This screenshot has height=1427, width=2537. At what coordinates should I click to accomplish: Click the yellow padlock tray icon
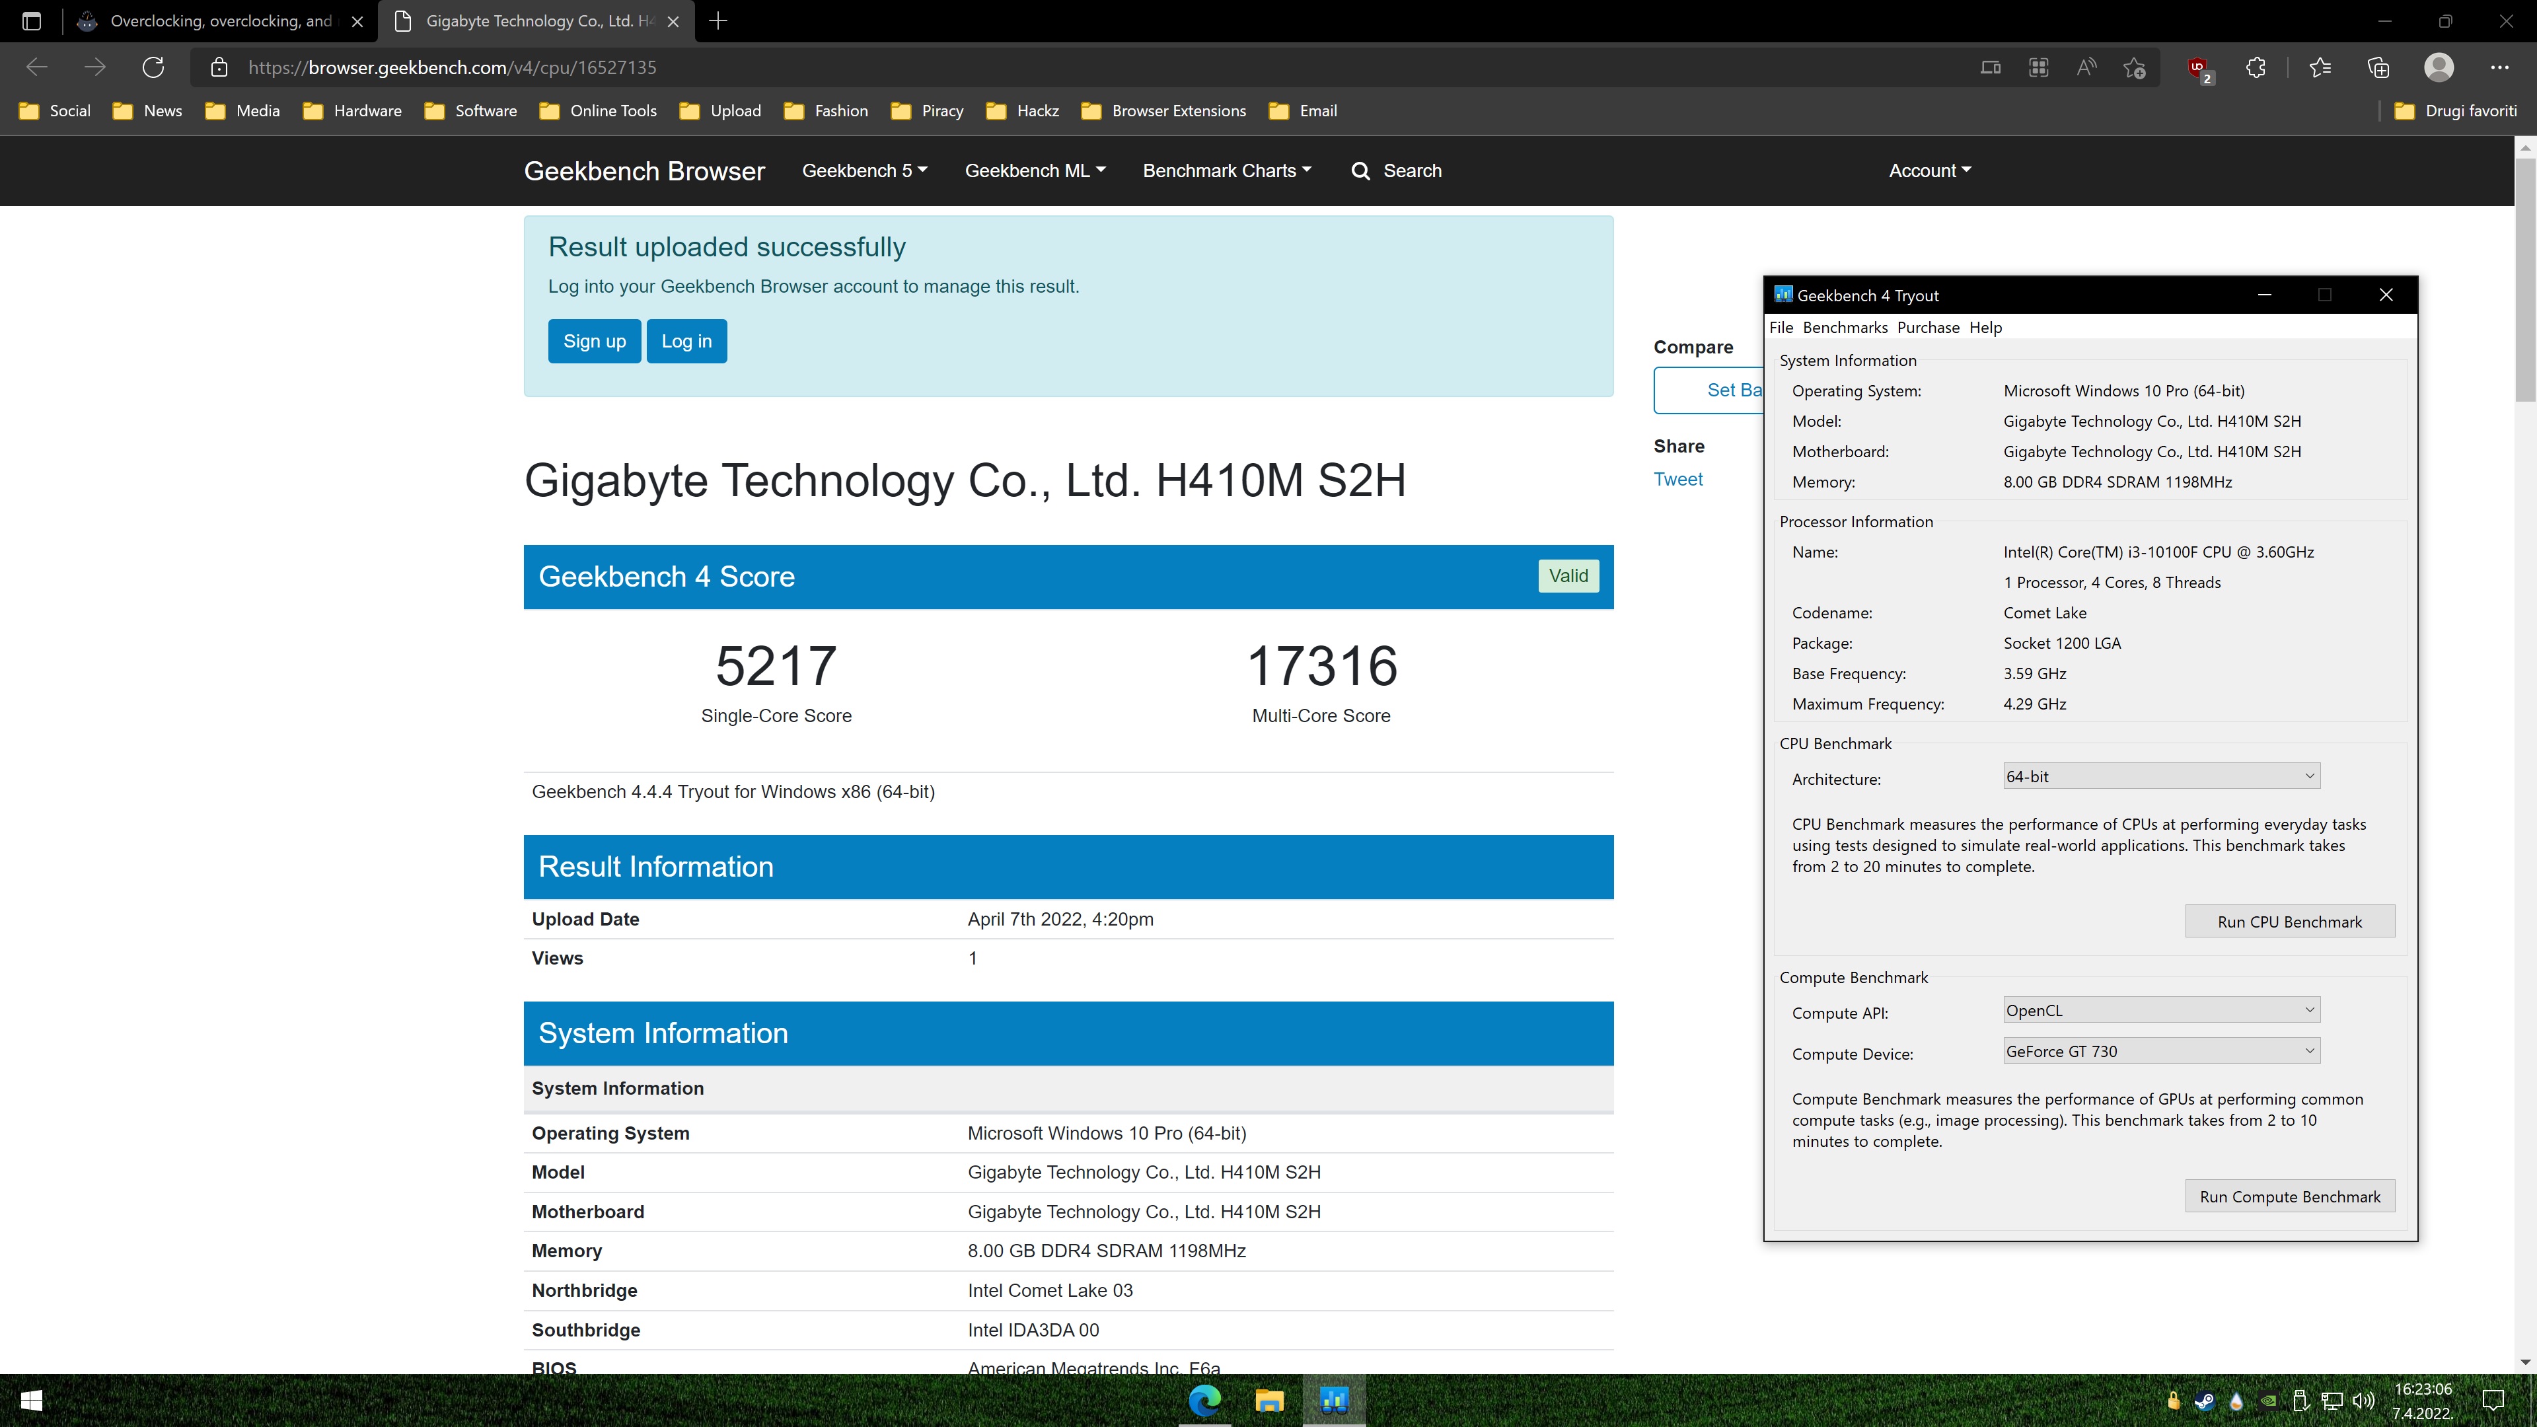2172,1401
